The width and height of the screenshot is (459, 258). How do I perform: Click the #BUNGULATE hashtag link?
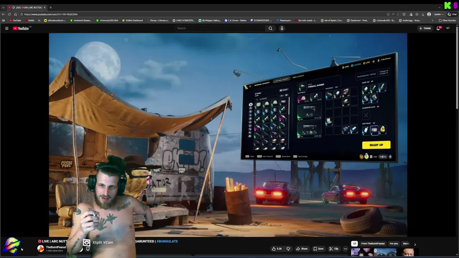coord(167,242)
